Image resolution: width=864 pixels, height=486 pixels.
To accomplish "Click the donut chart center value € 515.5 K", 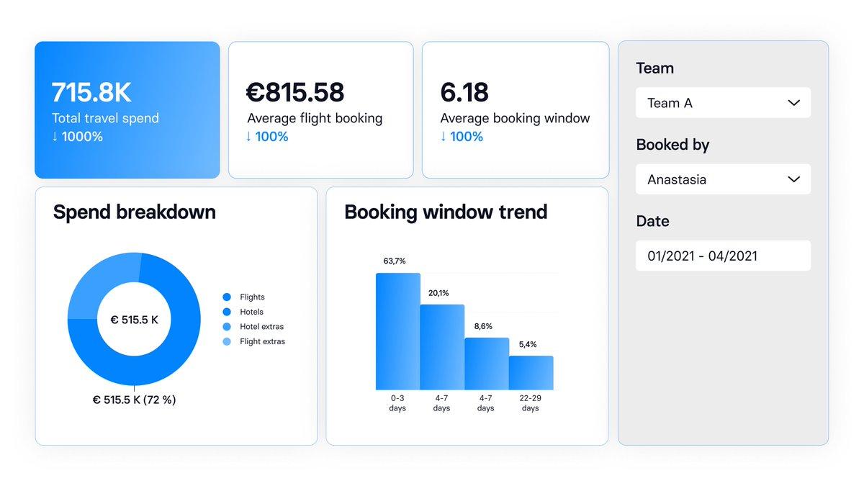I will click(135, 319).
